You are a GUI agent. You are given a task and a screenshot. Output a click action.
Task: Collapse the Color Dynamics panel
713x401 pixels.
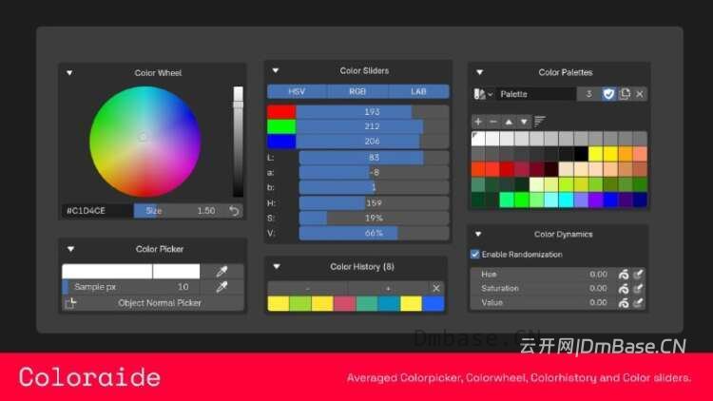point(478,234)
